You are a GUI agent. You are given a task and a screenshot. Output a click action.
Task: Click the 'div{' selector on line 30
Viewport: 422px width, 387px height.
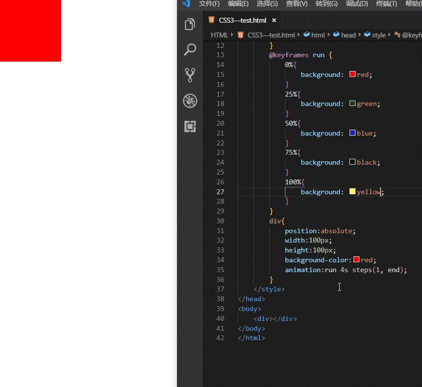(x=277, y=221)
